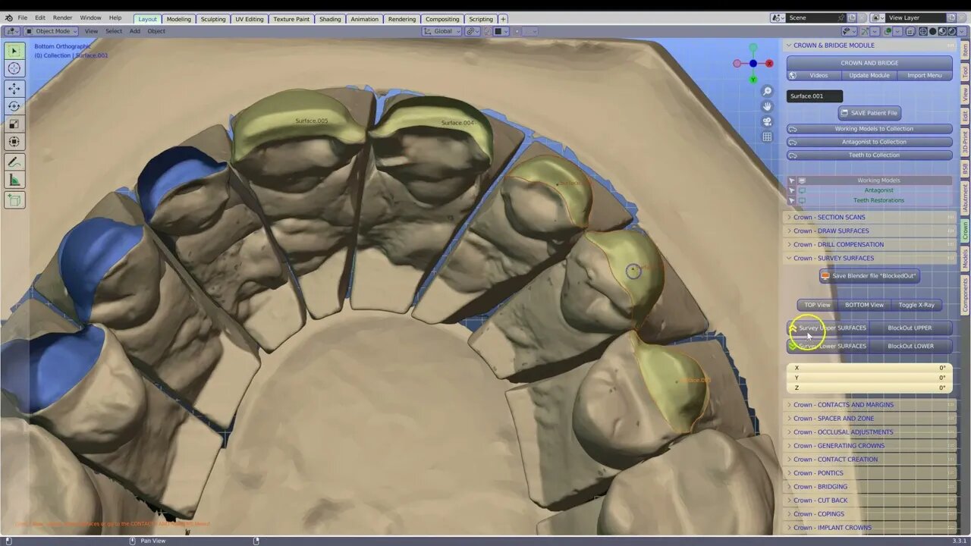Expand Crown - DRAW SURFACES panel
971x546 pixels.
pyautogui.click(x=869, y=231)
